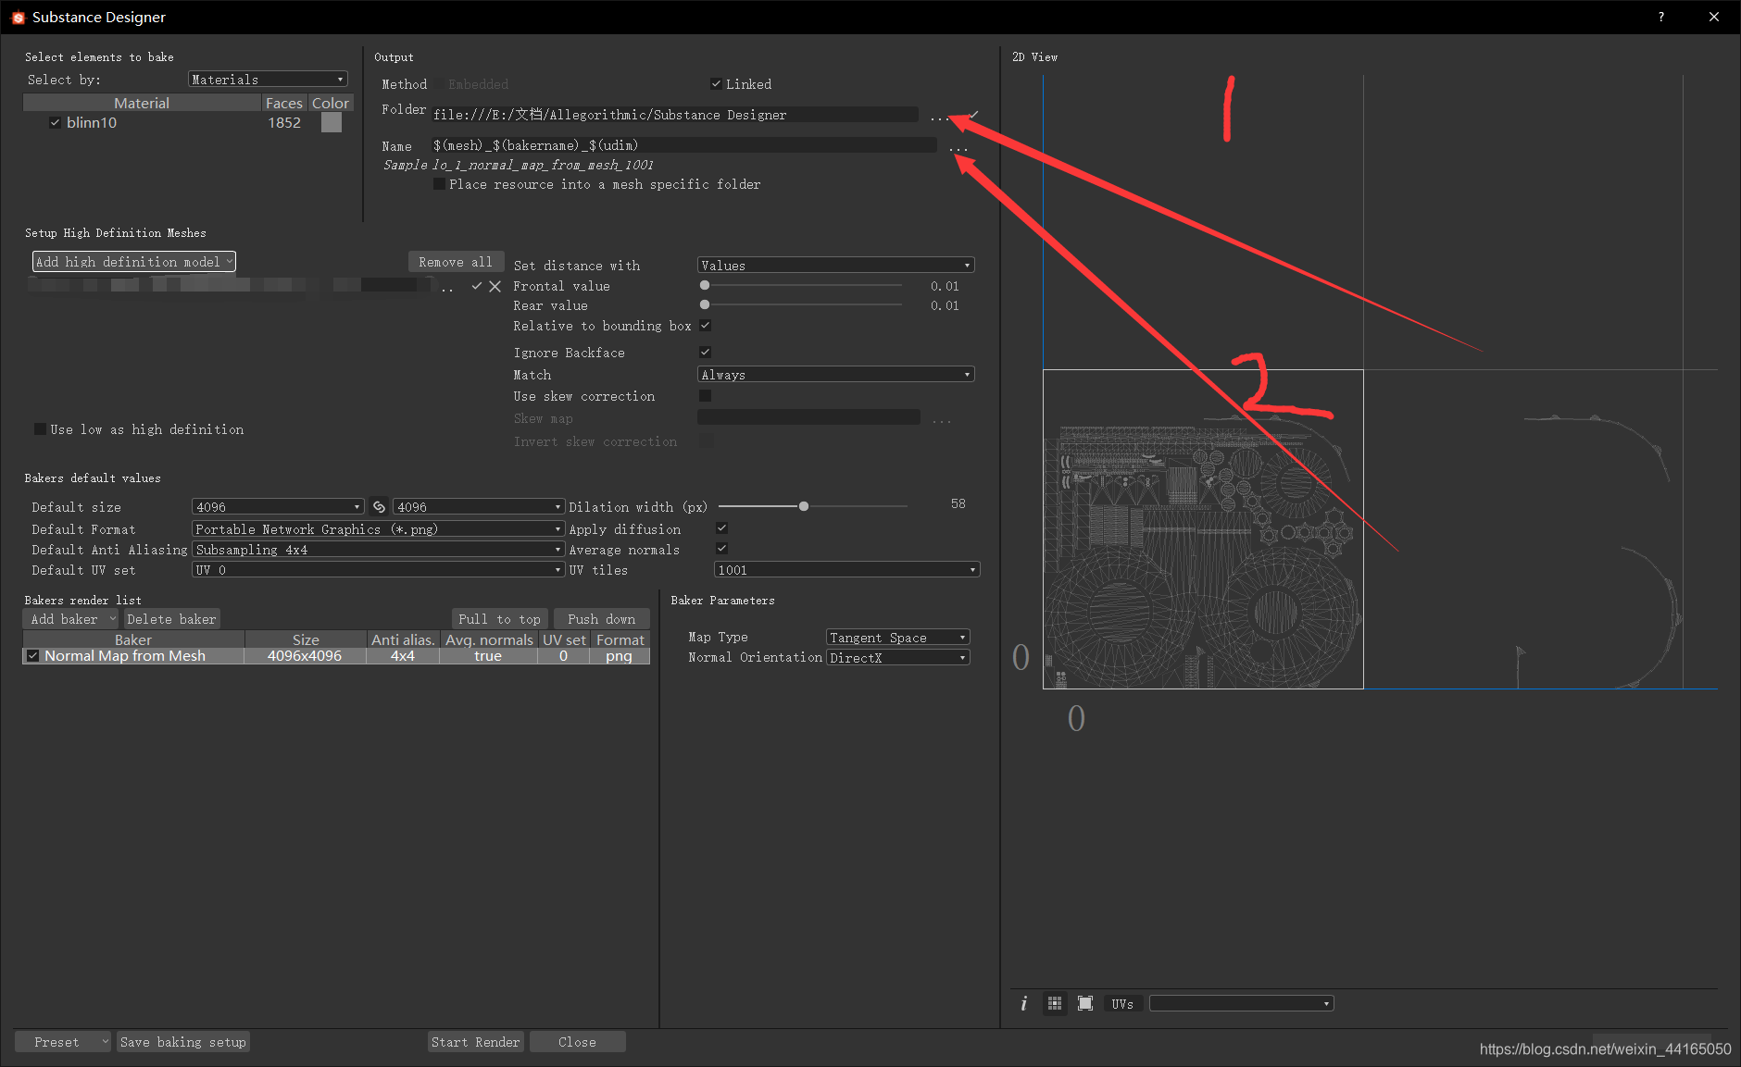Click the checkmark beside the Folder path
This screenshot has width=1741, height=1067.
point(973,115)
